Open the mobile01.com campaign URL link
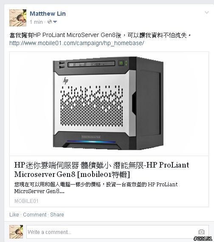The height and width of the screenshot is (242, 214). click(x=76, y=43)
